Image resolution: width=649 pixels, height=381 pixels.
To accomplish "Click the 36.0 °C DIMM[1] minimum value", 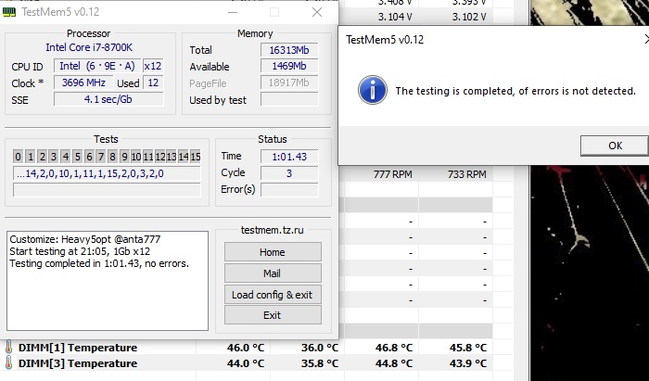I will (x=320, y=348).
